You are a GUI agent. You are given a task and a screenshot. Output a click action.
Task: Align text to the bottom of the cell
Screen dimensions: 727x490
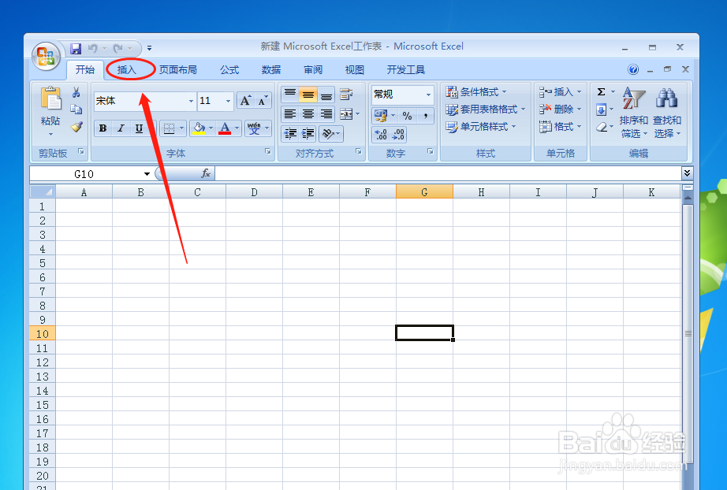click(326, 94)
